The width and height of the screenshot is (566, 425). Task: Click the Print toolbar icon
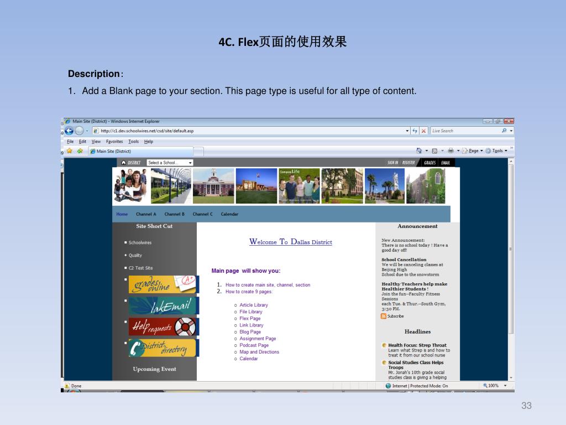click(x=450, y=151)
